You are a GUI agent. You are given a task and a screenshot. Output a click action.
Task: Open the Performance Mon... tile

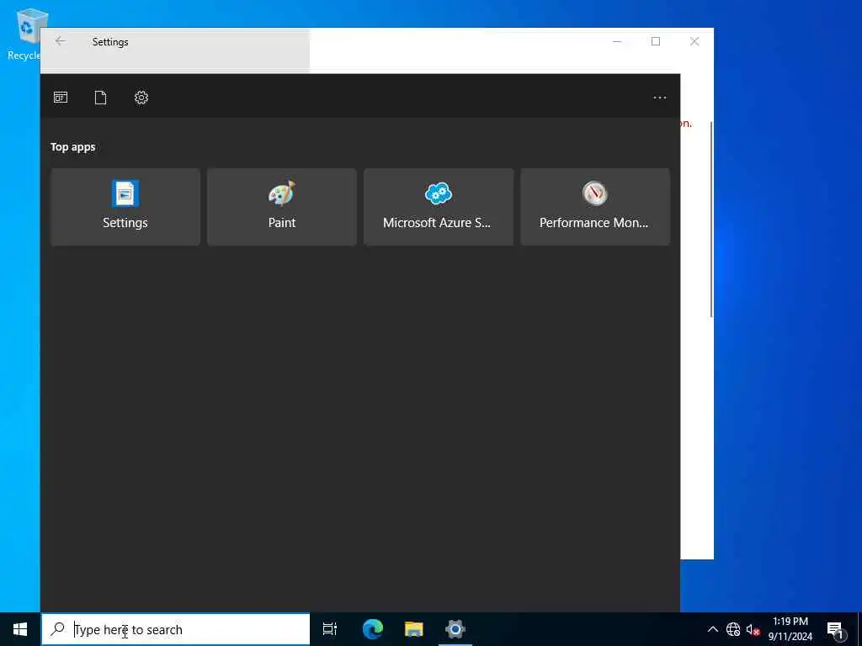click(595, 207)
